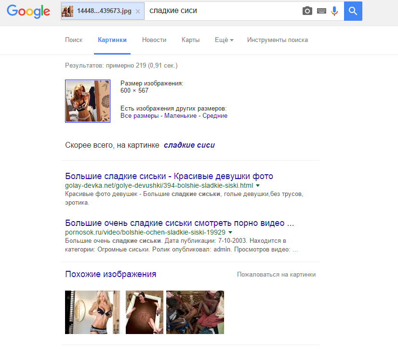Click the Google logo
Screen dimensions: 398x349
[x=28, y=12]
